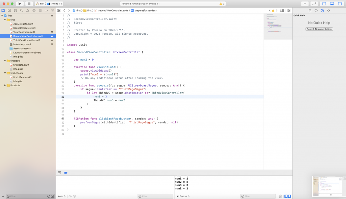Viewport: 346px width, 199px height.
Task: Click the variables view filter field
Action: pyautogui.click(x=155, y=196)
